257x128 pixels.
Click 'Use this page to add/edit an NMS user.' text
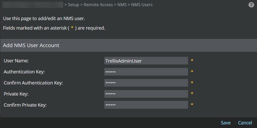[x=44, y=19]
